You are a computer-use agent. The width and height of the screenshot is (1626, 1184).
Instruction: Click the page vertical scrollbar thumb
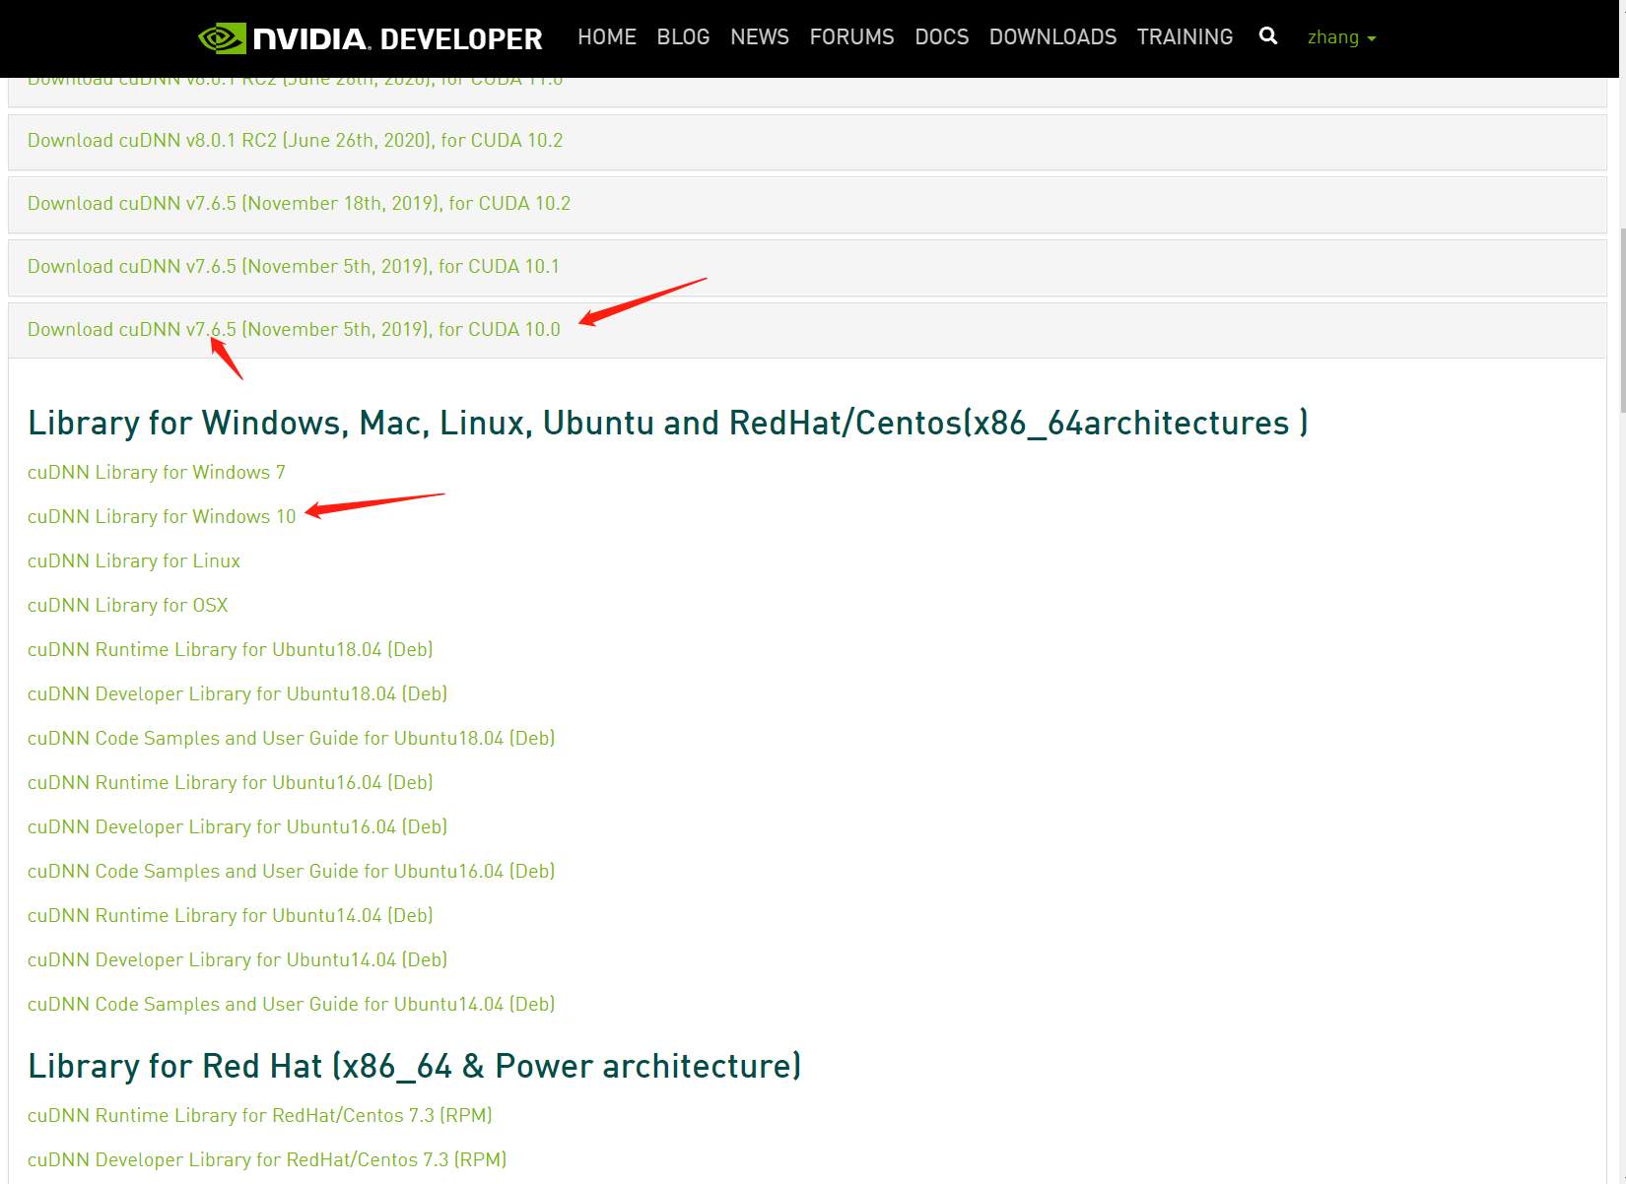tap(1622, 321)
